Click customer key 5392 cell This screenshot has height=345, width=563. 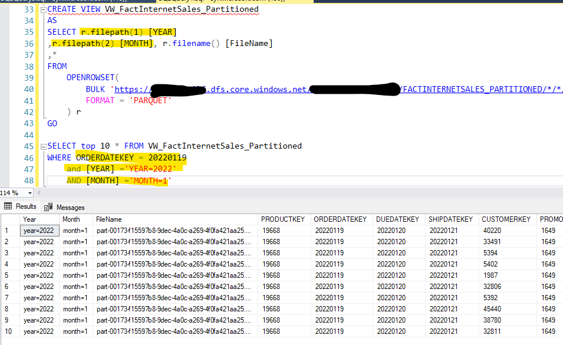(508, 298)
